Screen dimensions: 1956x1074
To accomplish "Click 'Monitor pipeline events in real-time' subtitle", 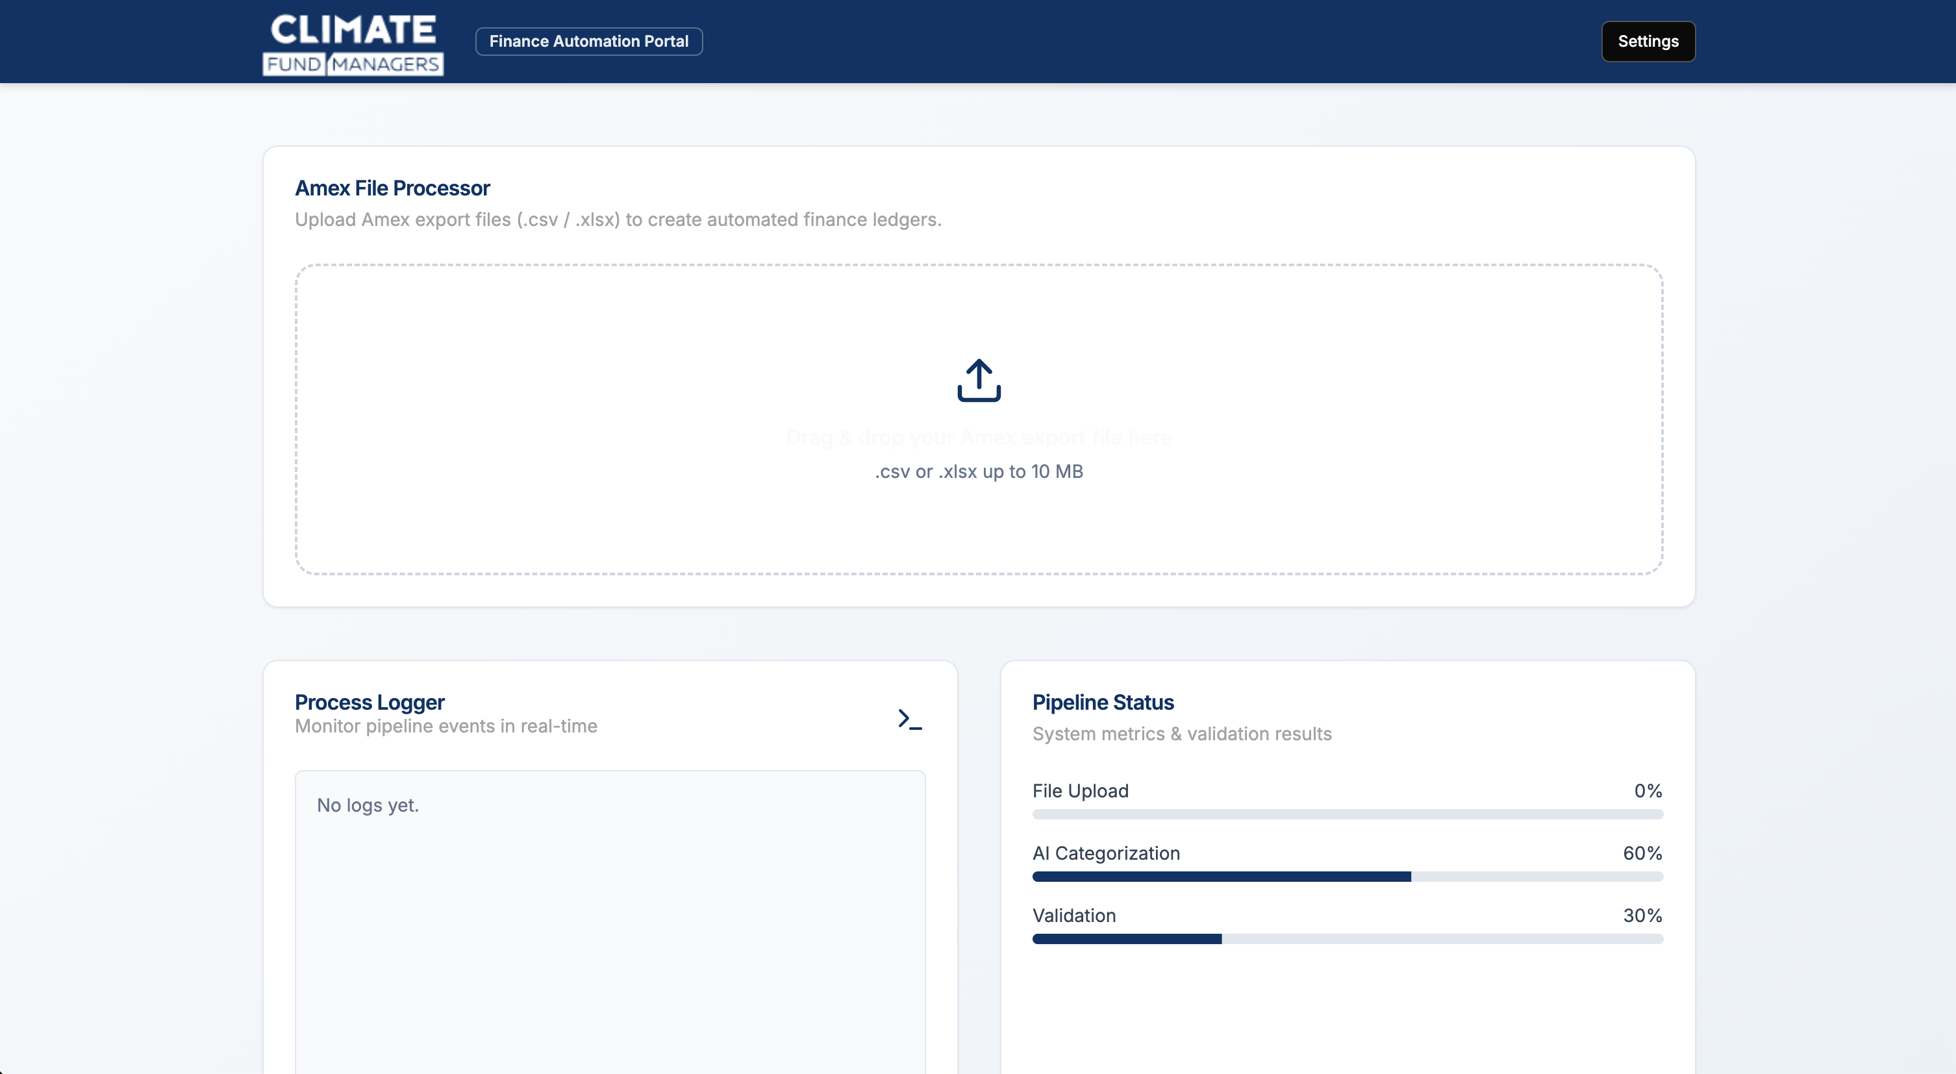I will [445, 727].
